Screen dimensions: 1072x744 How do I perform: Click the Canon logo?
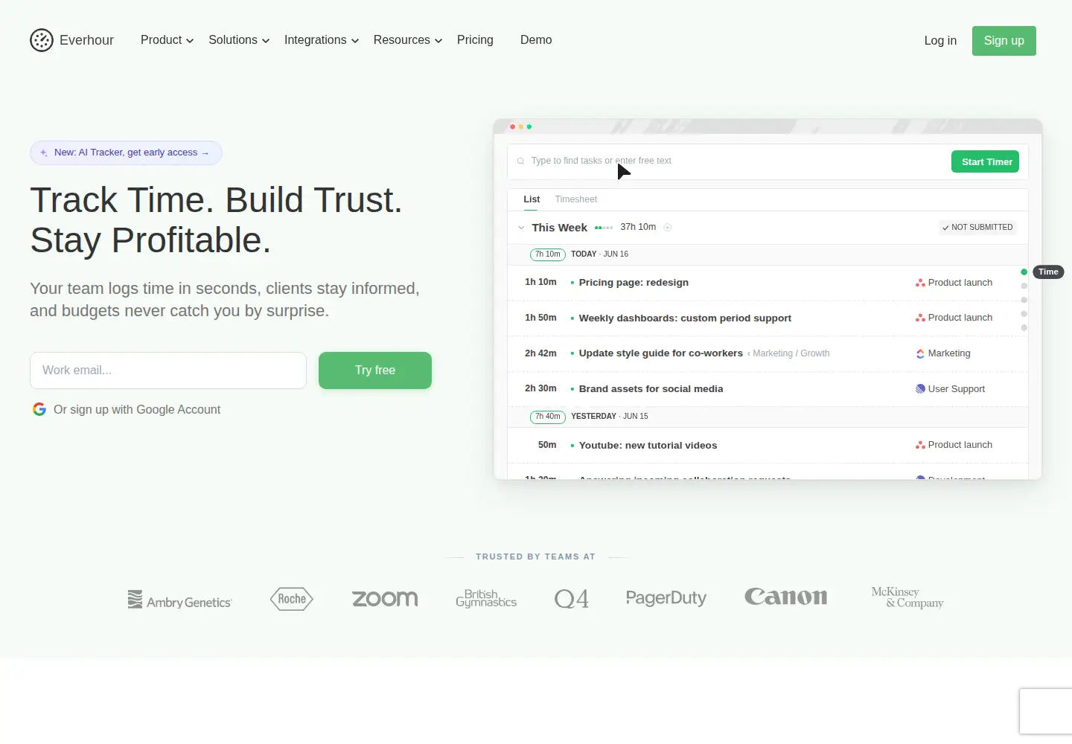(x=786, y=597)
